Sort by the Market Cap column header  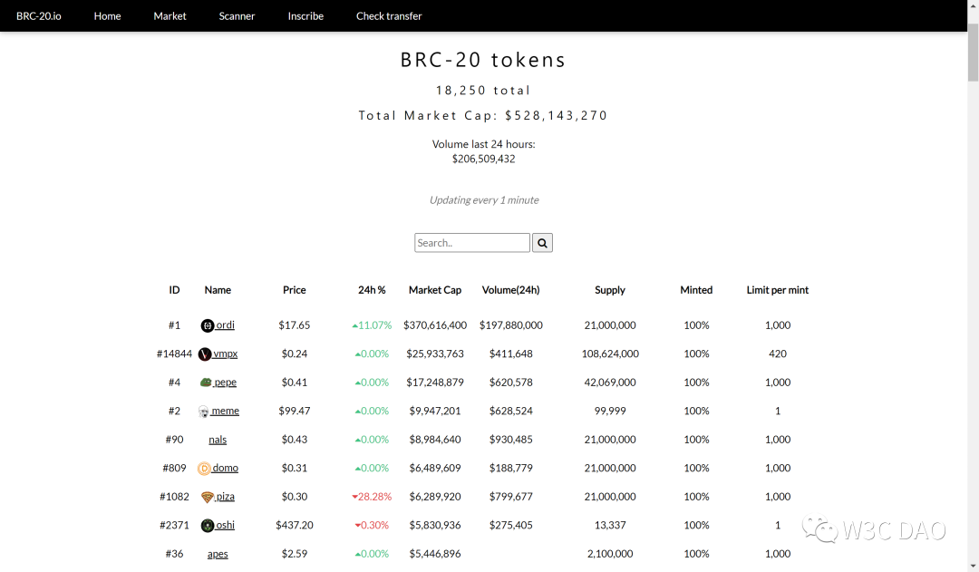(x=434, y=290)
